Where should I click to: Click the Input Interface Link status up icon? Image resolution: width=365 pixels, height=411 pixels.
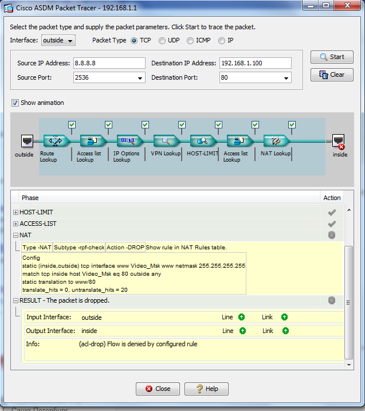pos(284,317)
